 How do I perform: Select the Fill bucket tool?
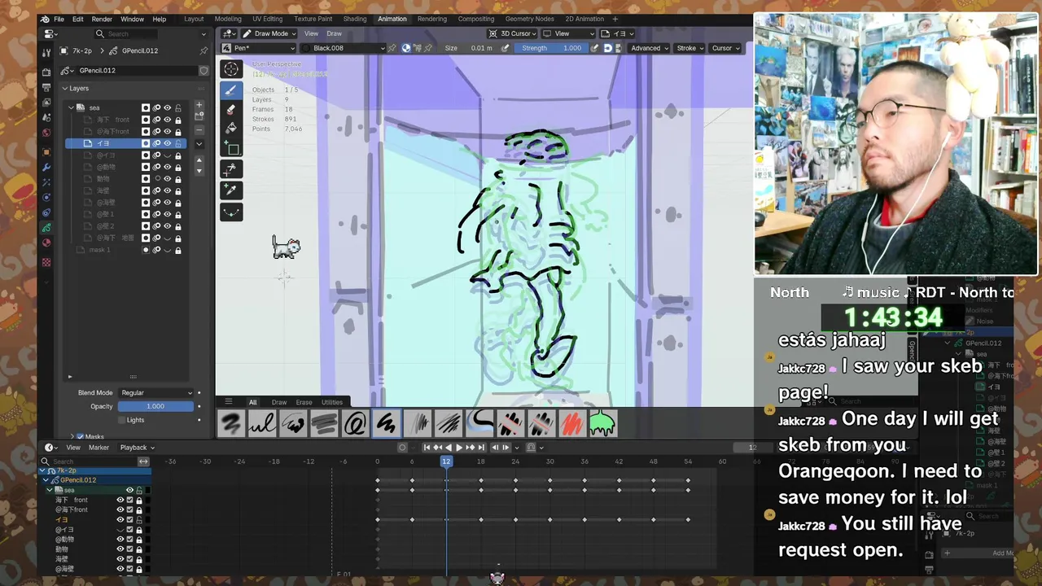pos(231,129)
